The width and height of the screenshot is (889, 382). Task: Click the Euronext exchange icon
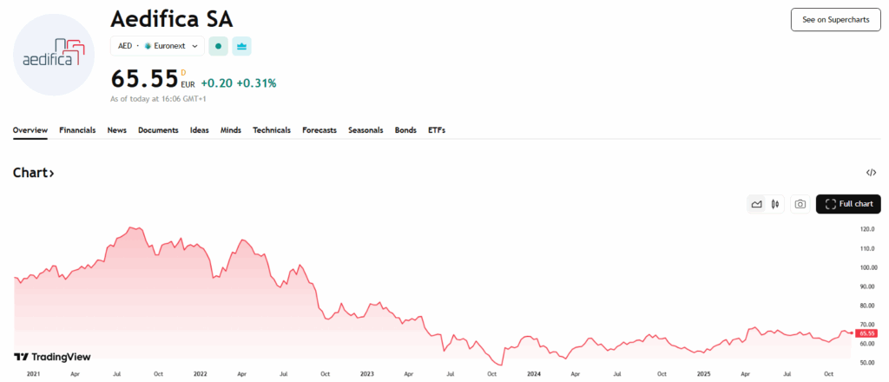point(148,46)
